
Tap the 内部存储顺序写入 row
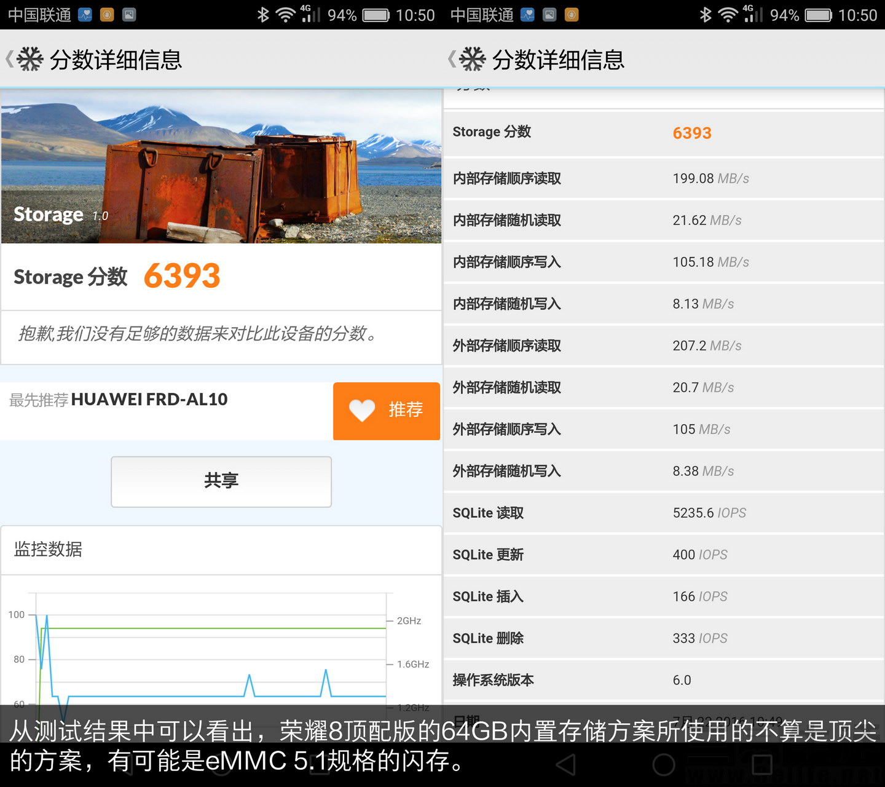click(x=664, y=262)
